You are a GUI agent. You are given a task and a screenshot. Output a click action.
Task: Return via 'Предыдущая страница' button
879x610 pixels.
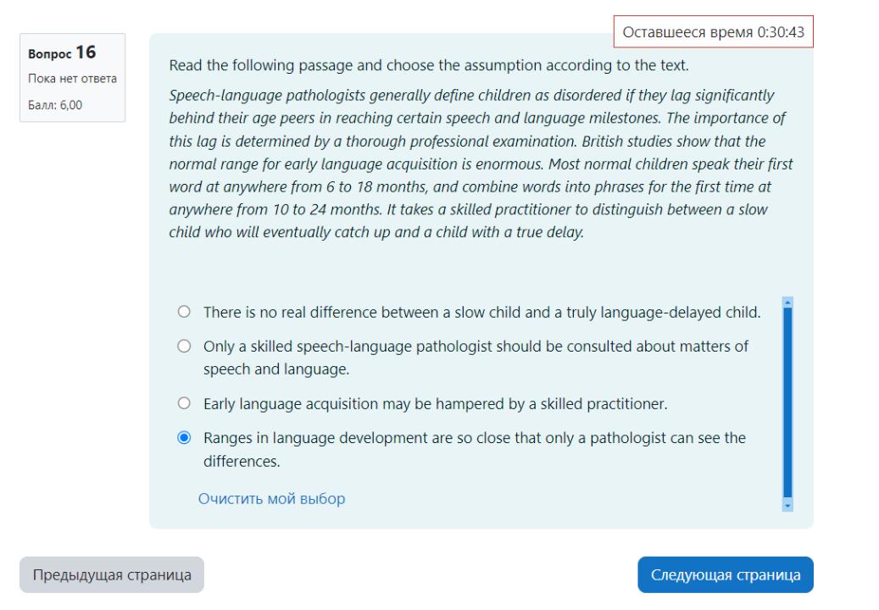112,574
